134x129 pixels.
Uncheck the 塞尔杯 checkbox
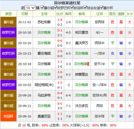click(x=102, y=7)
